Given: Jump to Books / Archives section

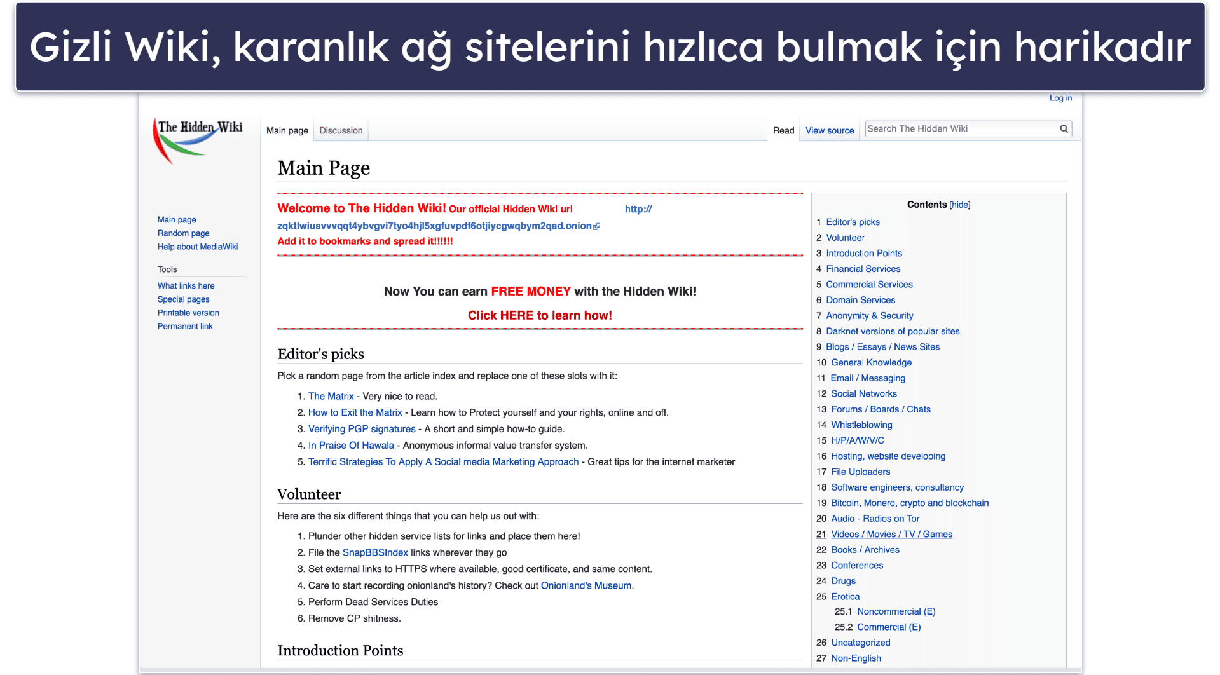Looking at the screenshot, I should click(x=865, y=550).
